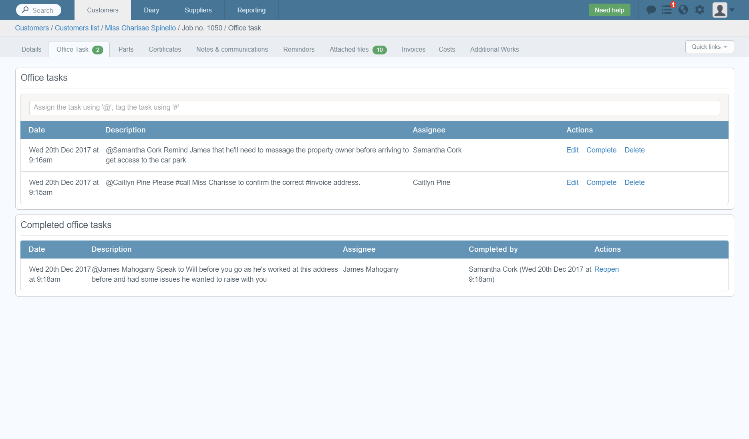
Task: Switch to the Customers navigation tab
Action: tap(103, 10)
